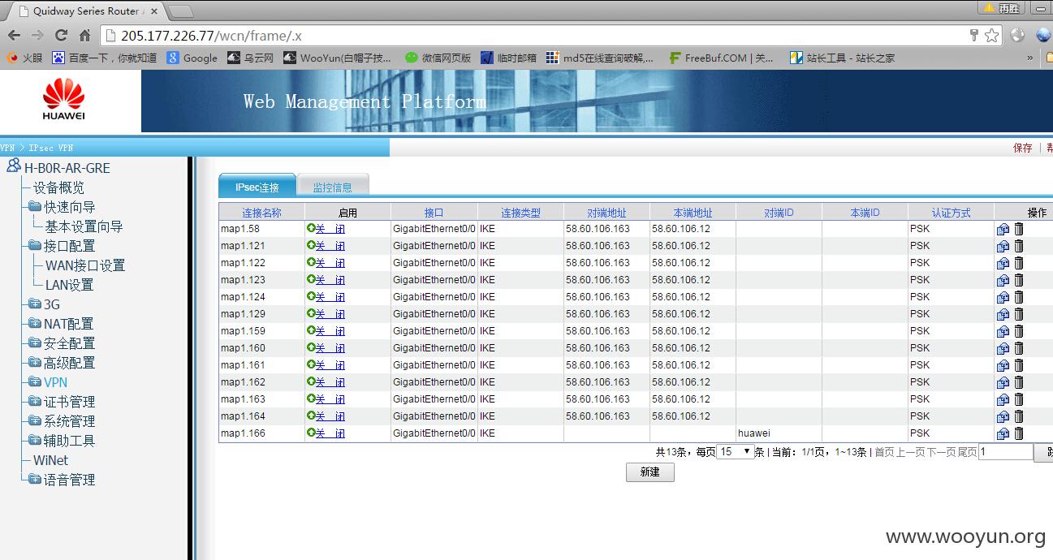1053x560 pixels.
Task: Toggle the enable status of map1.123
Action: point(326,280)
